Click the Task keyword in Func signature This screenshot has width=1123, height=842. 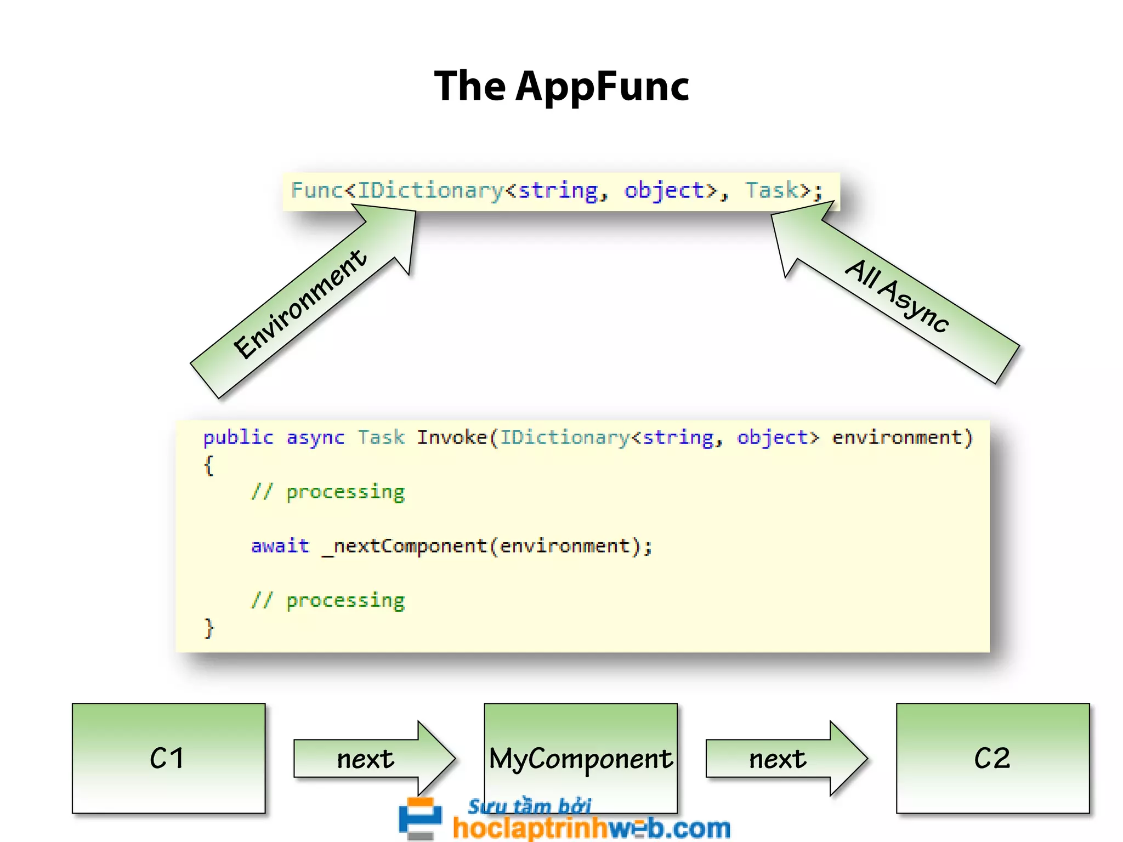pyautogui.click(x=771, y=190)
